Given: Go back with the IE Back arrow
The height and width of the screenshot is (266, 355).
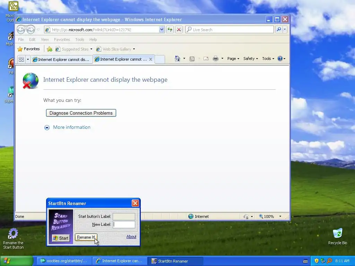Looking at the screenshot, I should (21, 29).
